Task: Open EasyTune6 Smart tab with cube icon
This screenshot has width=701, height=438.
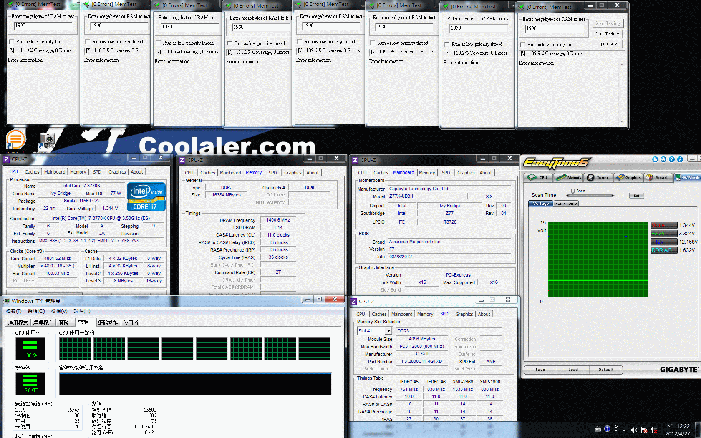Action: coord(658,177)
